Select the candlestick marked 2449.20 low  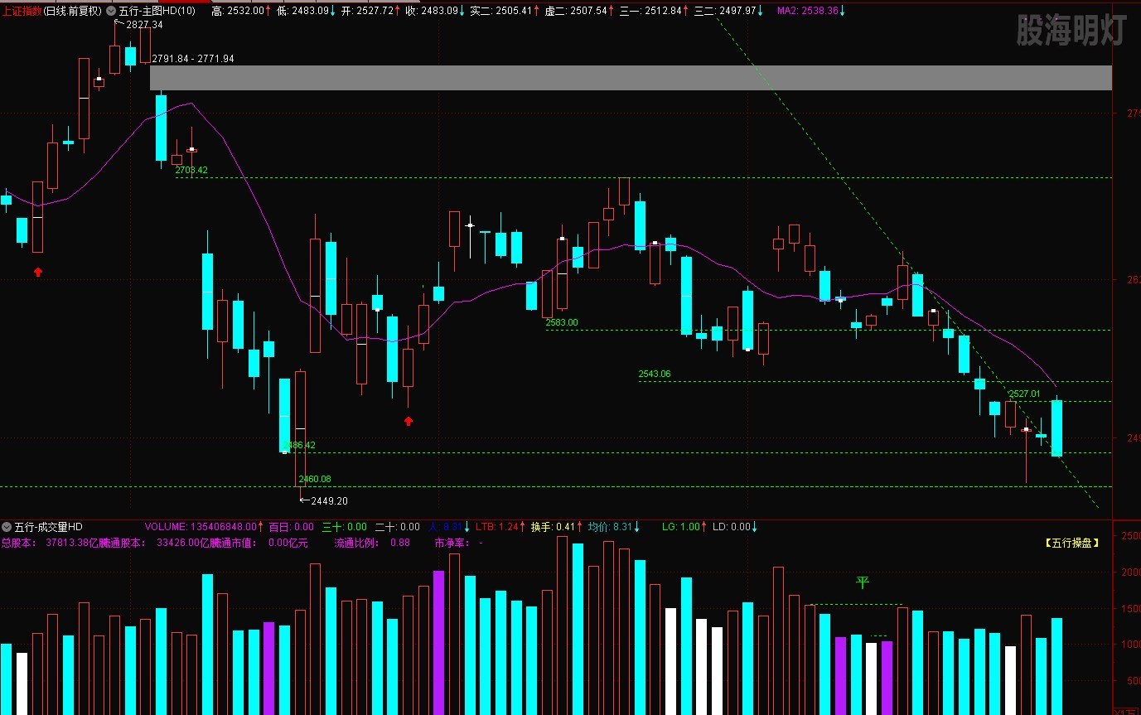[300, 435]
